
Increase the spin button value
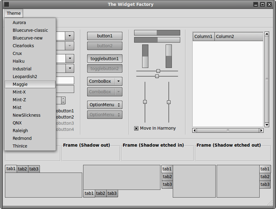63,99
